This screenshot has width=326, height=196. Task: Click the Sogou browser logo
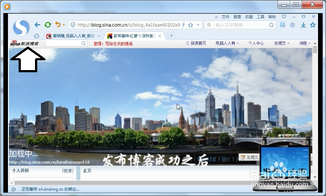[x=21, y=27]
